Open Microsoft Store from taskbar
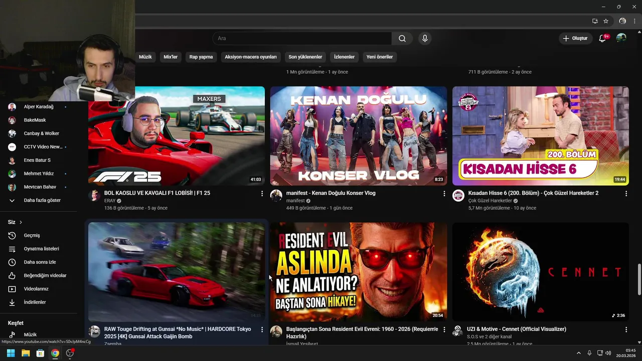Screen dimensions: 642x361 [x=40, y=353]
